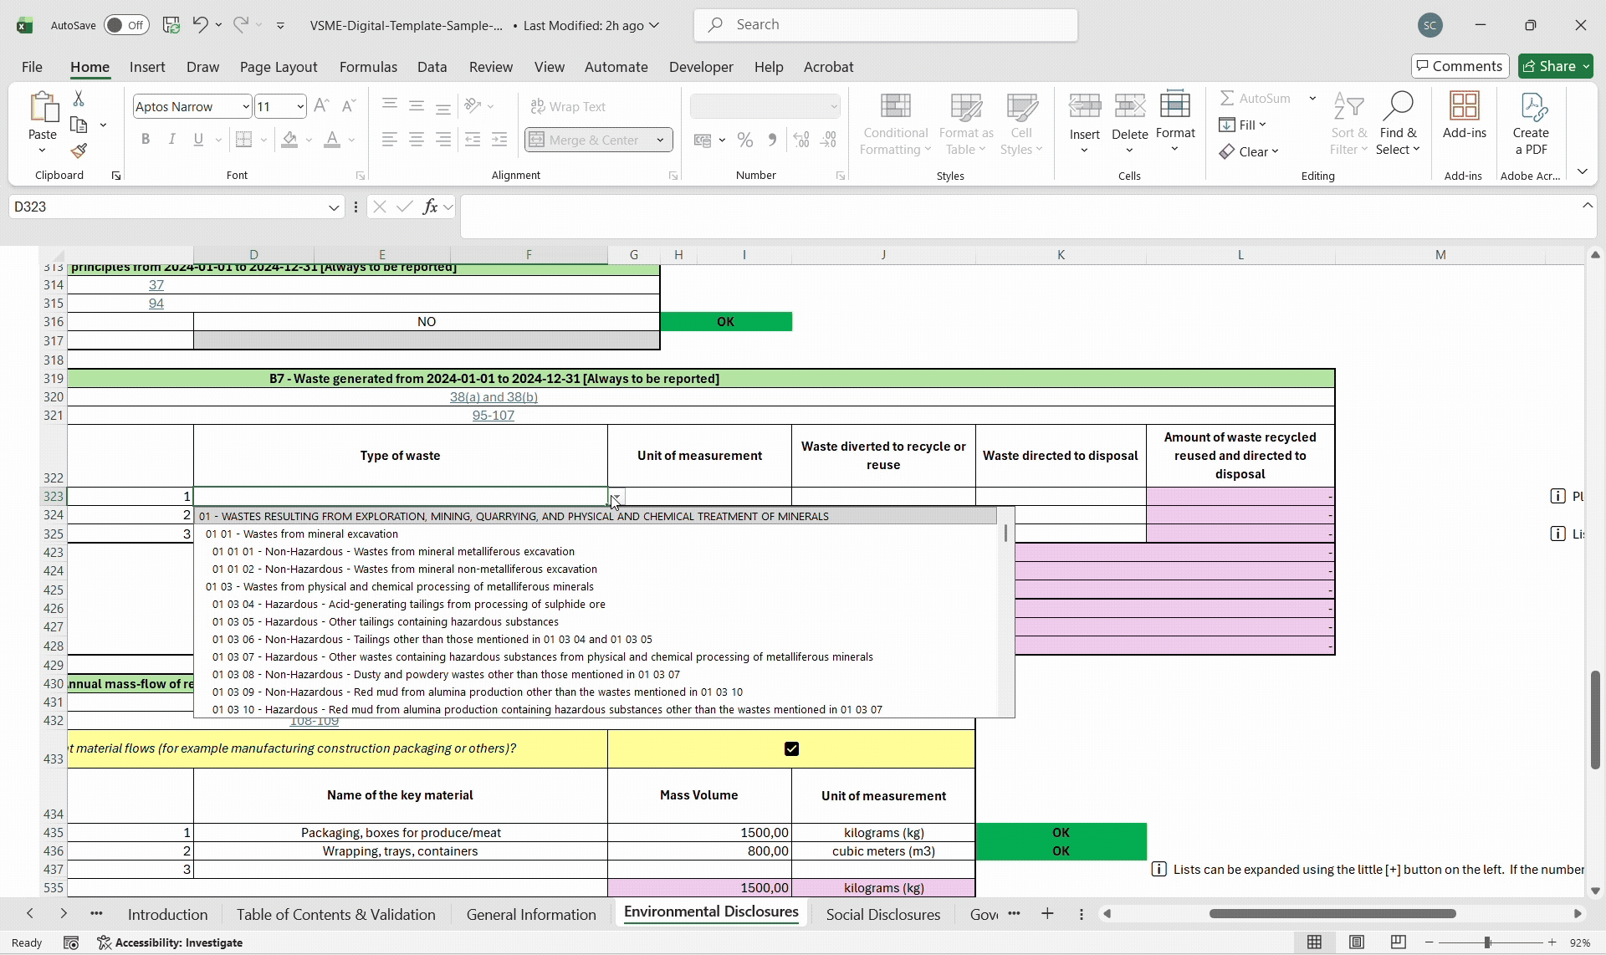Screen dimensions: 1606x955
Task: Toggle Bold formatting in Font group
Action: 146,140
